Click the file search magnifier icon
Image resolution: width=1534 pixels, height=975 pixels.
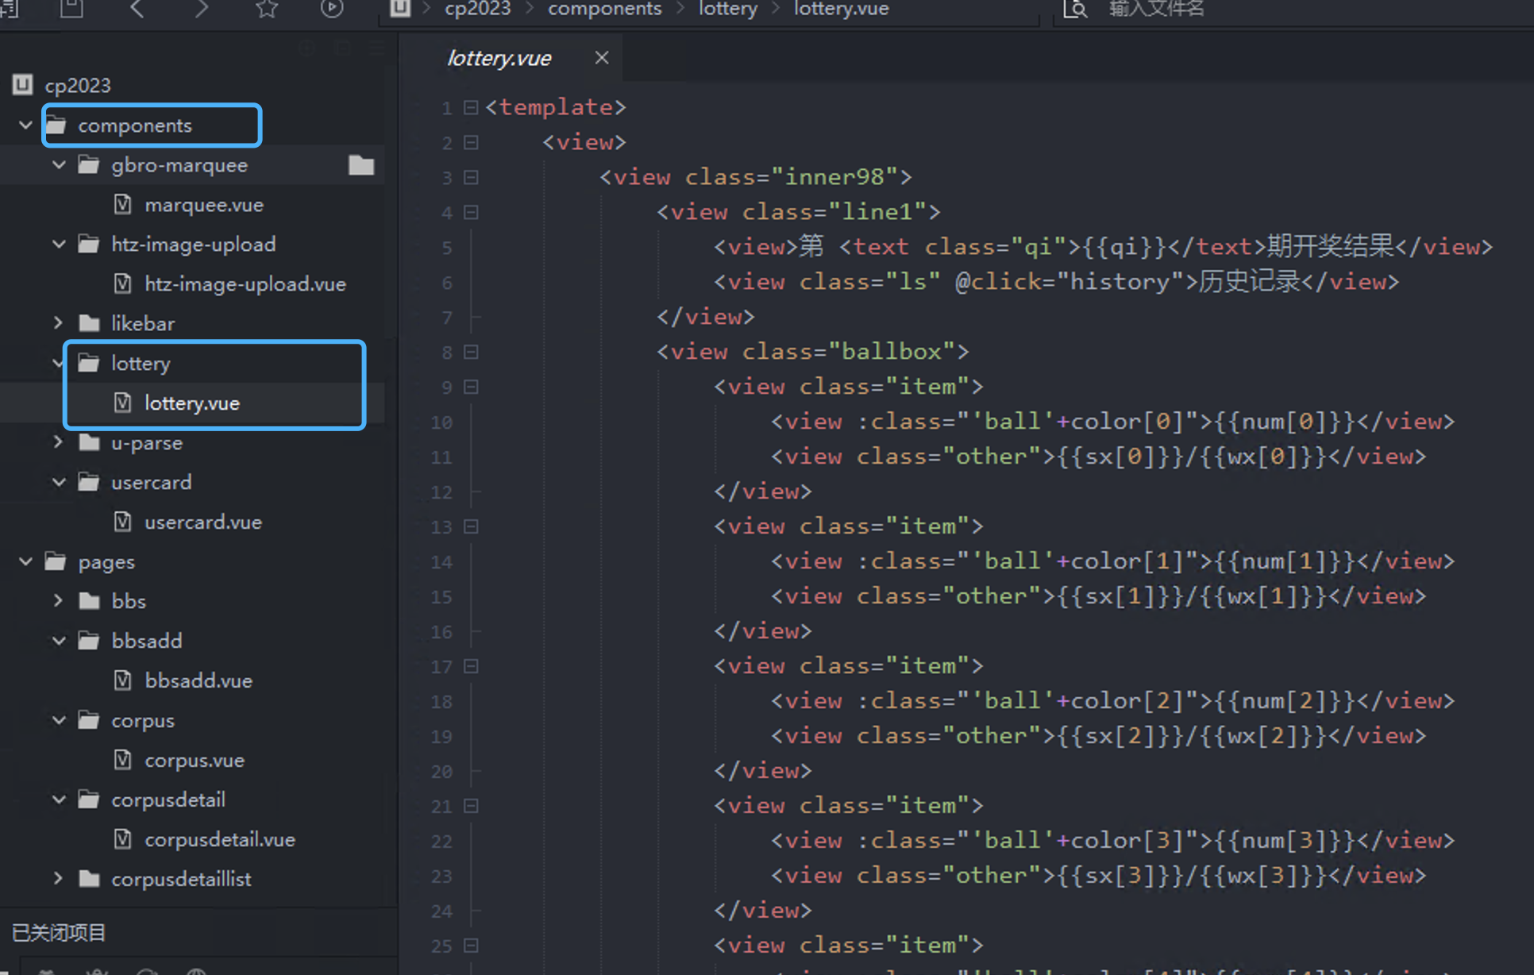tap(1075, 9)
